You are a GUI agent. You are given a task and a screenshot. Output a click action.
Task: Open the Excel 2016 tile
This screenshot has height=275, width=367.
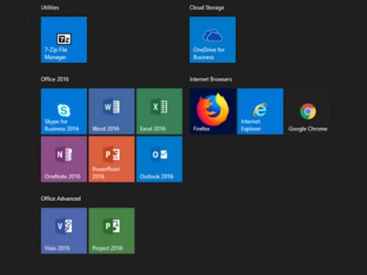pos(160,111)
